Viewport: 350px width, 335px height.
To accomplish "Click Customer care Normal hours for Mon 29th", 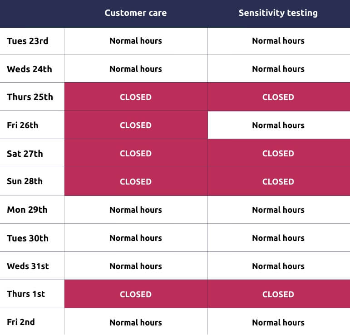I will pos(135,210).
